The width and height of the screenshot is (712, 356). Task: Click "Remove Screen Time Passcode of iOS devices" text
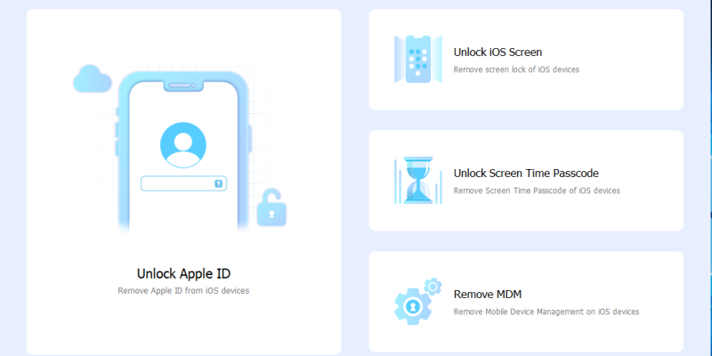coord(537,190)
